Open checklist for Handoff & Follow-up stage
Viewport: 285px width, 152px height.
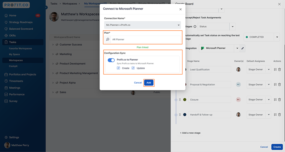[x=275, y=115]
